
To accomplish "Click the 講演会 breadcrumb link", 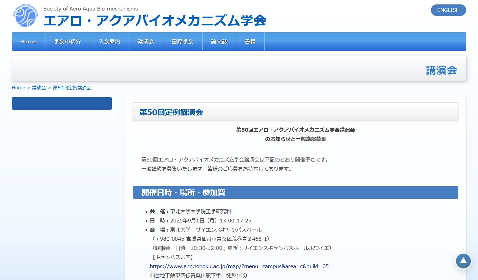I will point(39,88).
